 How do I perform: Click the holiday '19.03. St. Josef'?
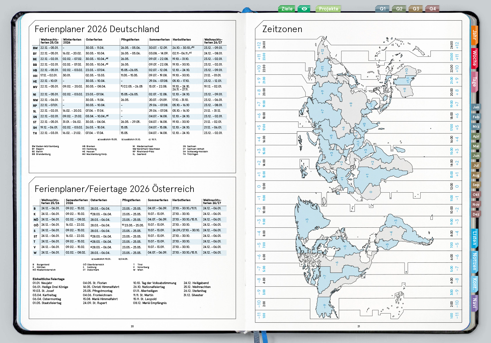[x=43, y=291]
